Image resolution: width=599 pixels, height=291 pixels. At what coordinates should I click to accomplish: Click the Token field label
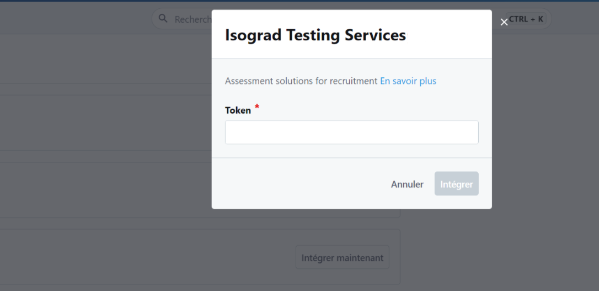point(238,110)
